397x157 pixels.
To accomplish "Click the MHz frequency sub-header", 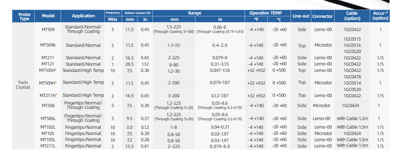I will click(113, 19).
